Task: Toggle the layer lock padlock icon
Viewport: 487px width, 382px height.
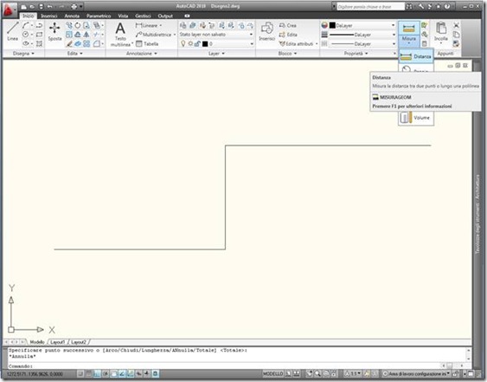Action: 197,44
